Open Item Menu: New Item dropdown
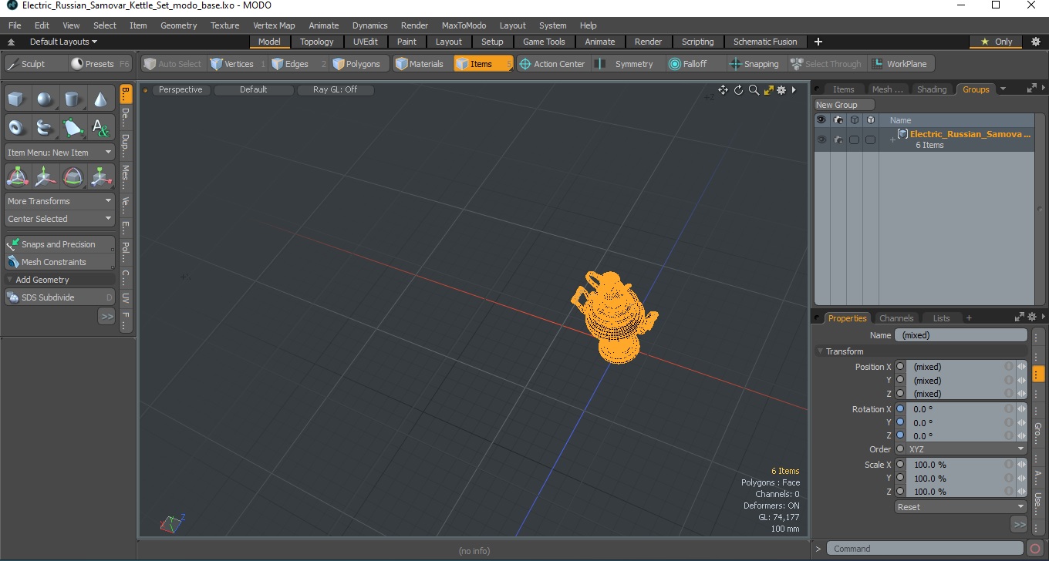1049x561 pixels. pyautogui.click(x=59, y=153)
